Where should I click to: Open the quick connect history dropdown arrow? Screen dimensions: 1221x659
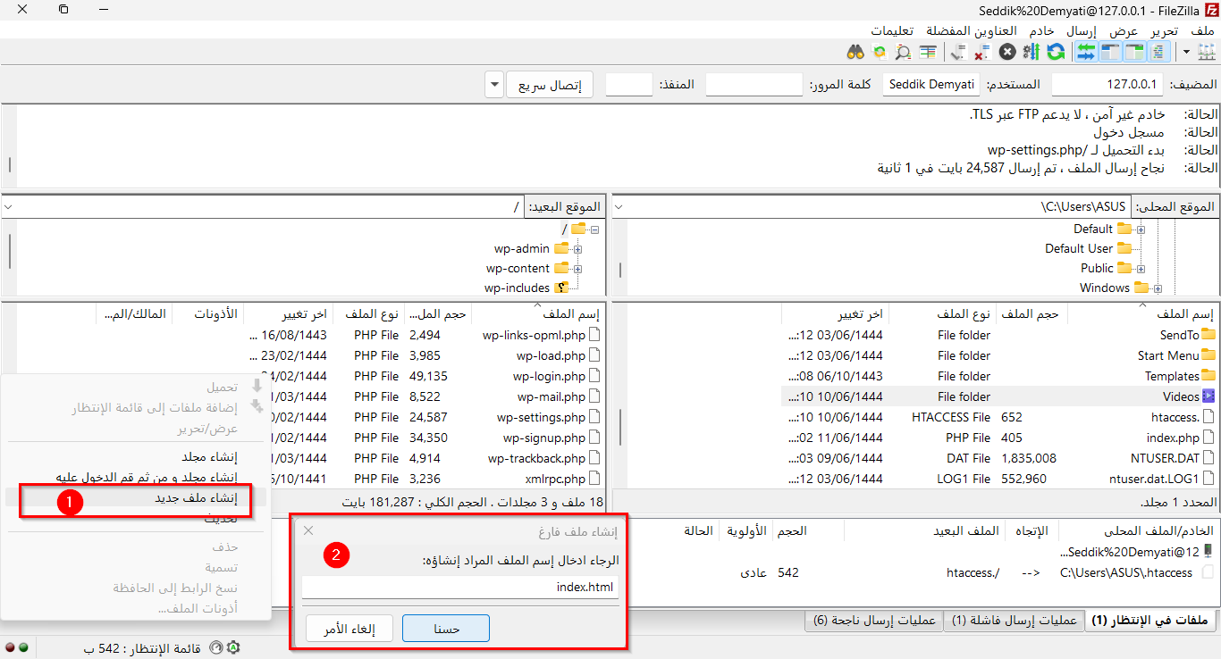click(x=495, y=86)
